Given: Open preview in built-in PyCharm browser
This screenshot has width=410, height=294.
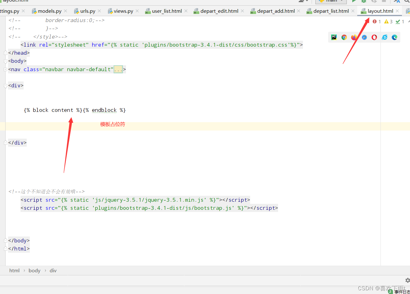Looking at the screenshot, I should click(x=334, y=37).
